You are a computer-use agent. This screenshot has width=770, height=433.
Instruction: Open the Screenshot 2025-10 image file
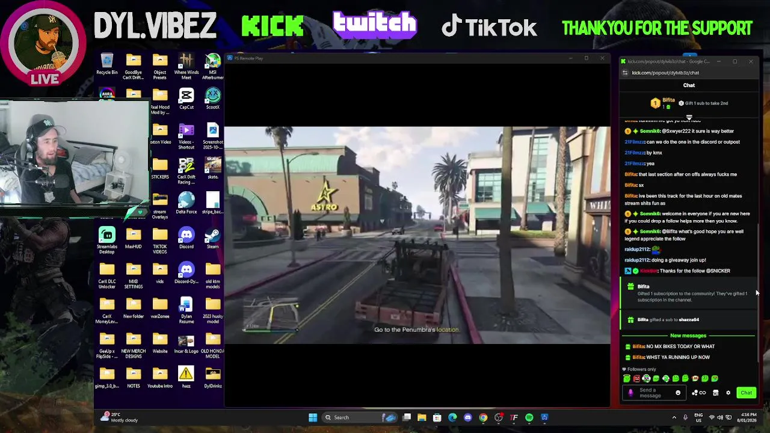coord(213,137)
